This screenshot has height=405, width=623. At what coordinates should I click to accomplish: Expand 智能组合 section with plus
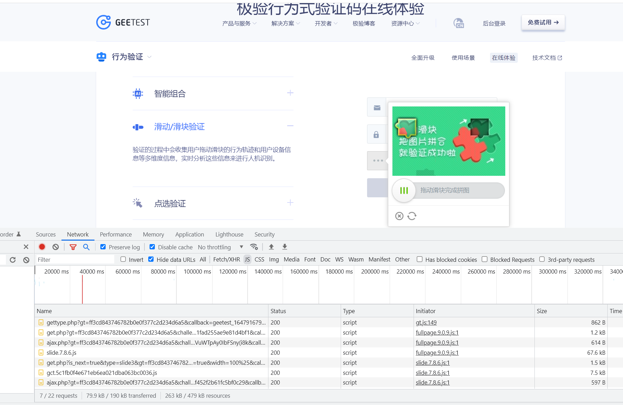click(290, 93)
